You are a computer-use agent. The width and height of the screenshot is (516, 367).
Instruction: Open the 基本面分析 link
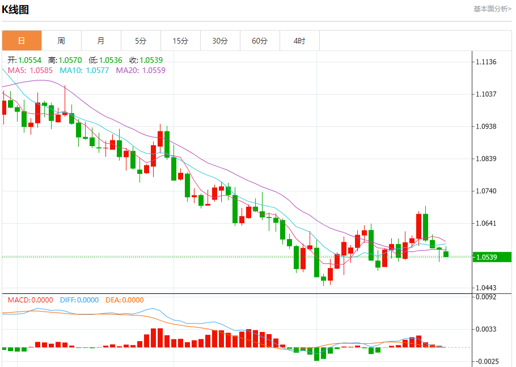point(492,9)
